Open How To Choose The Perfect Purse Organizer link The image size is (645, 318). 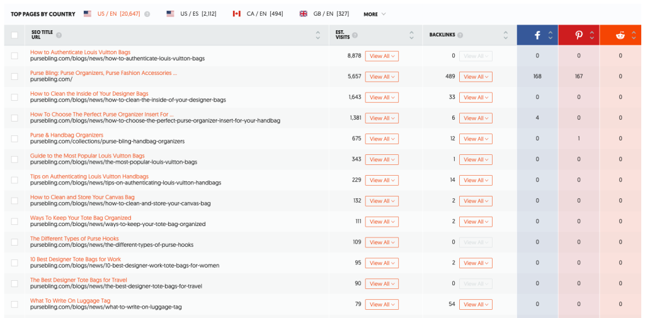click(101, 115)
